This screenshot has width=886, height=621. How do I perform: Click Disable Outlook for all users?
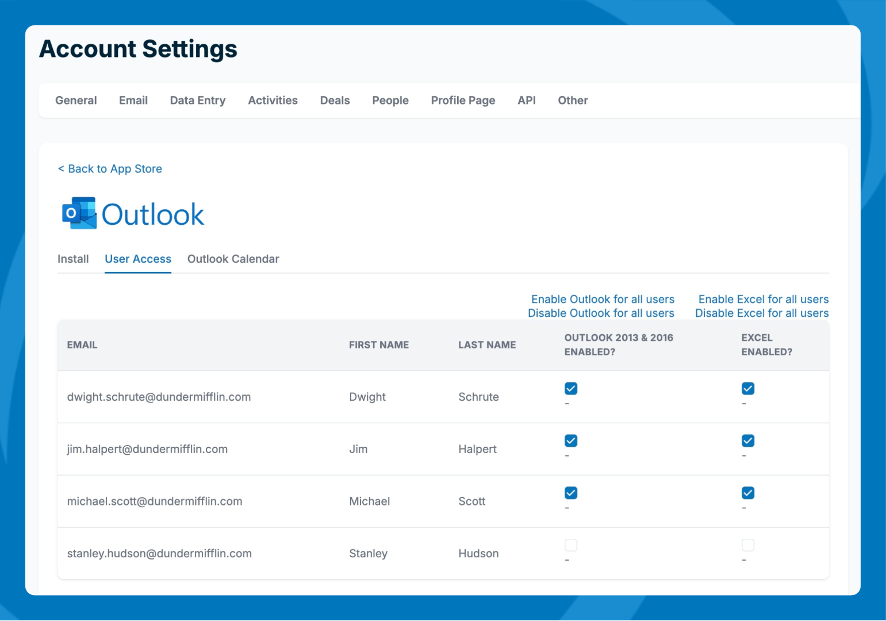click(601, 313)
